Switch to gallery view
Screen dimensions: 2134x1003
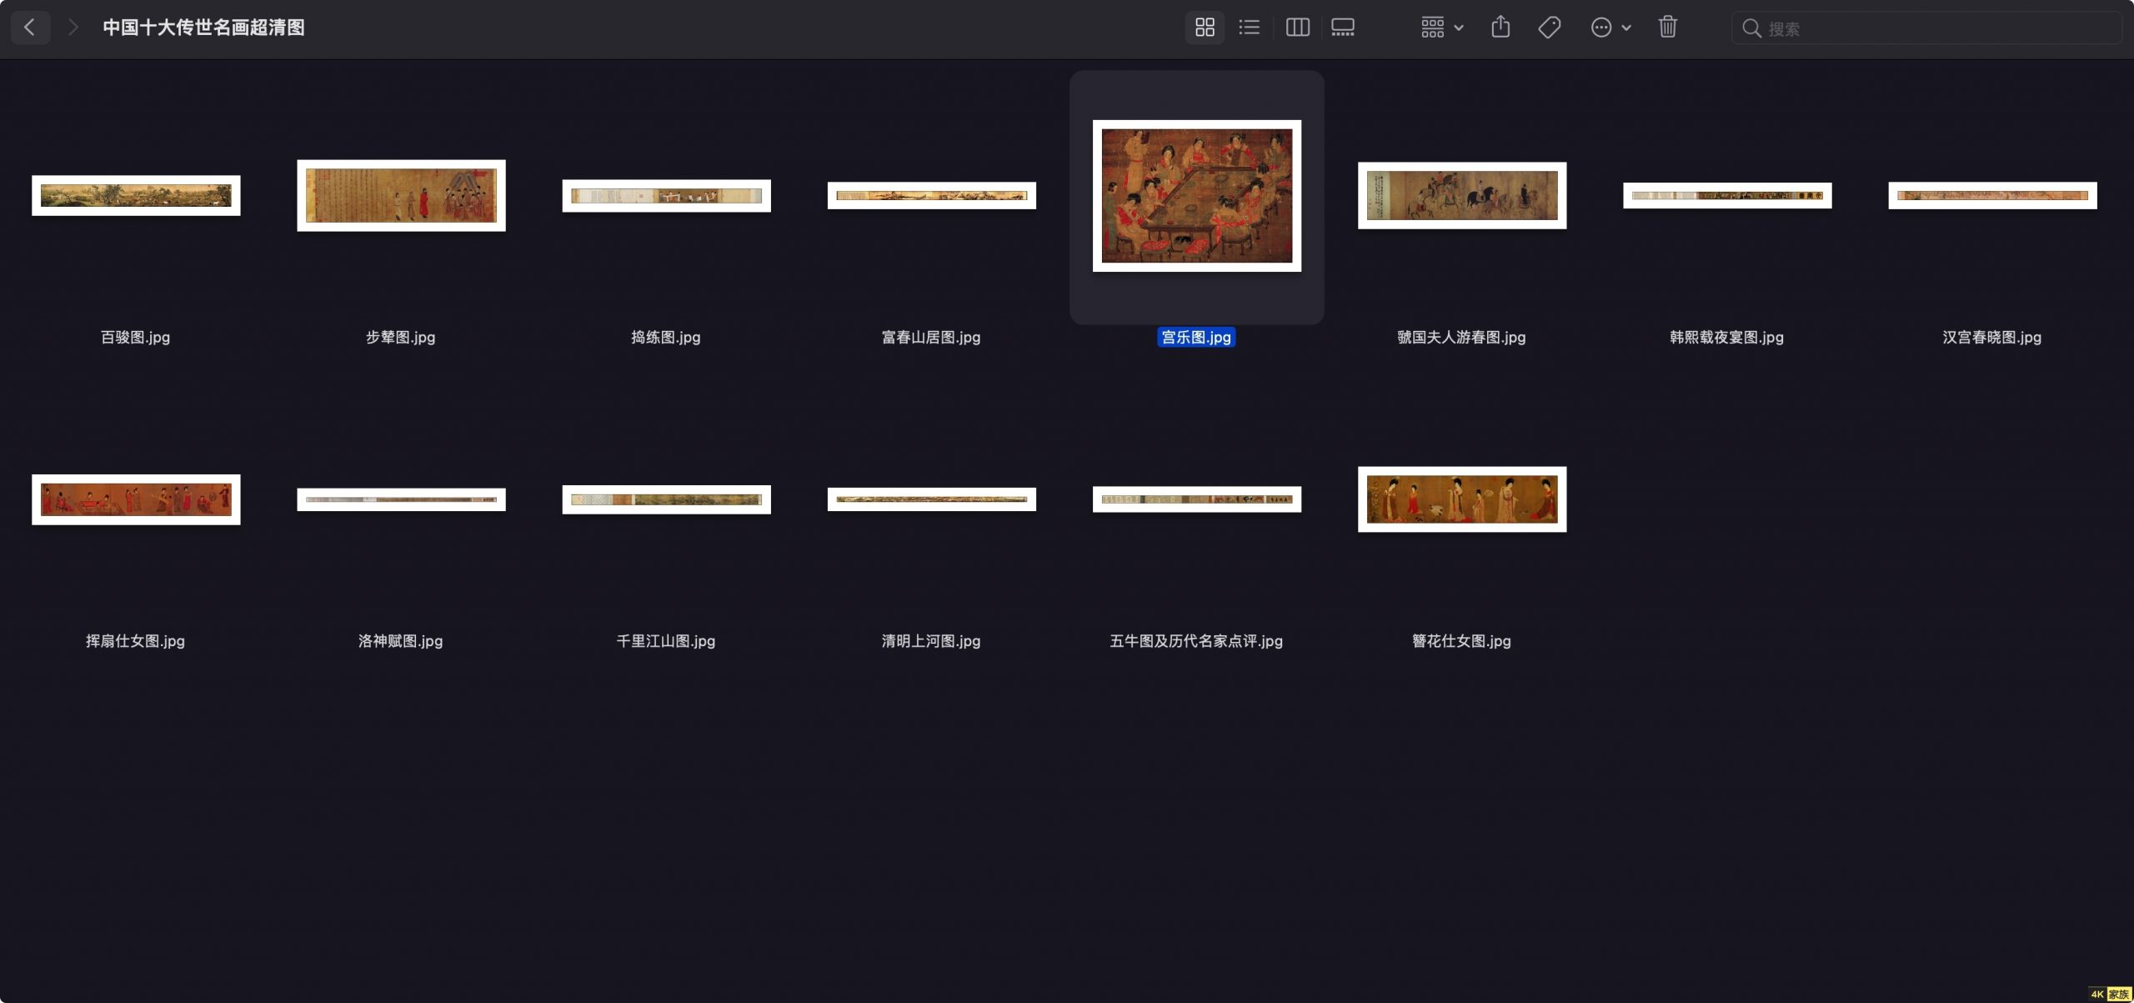point(1343,28)
